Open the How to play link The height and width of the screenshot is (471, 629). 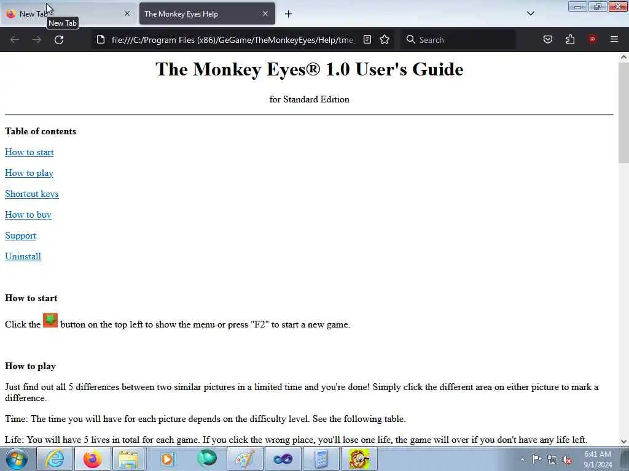tap(29, 173)
